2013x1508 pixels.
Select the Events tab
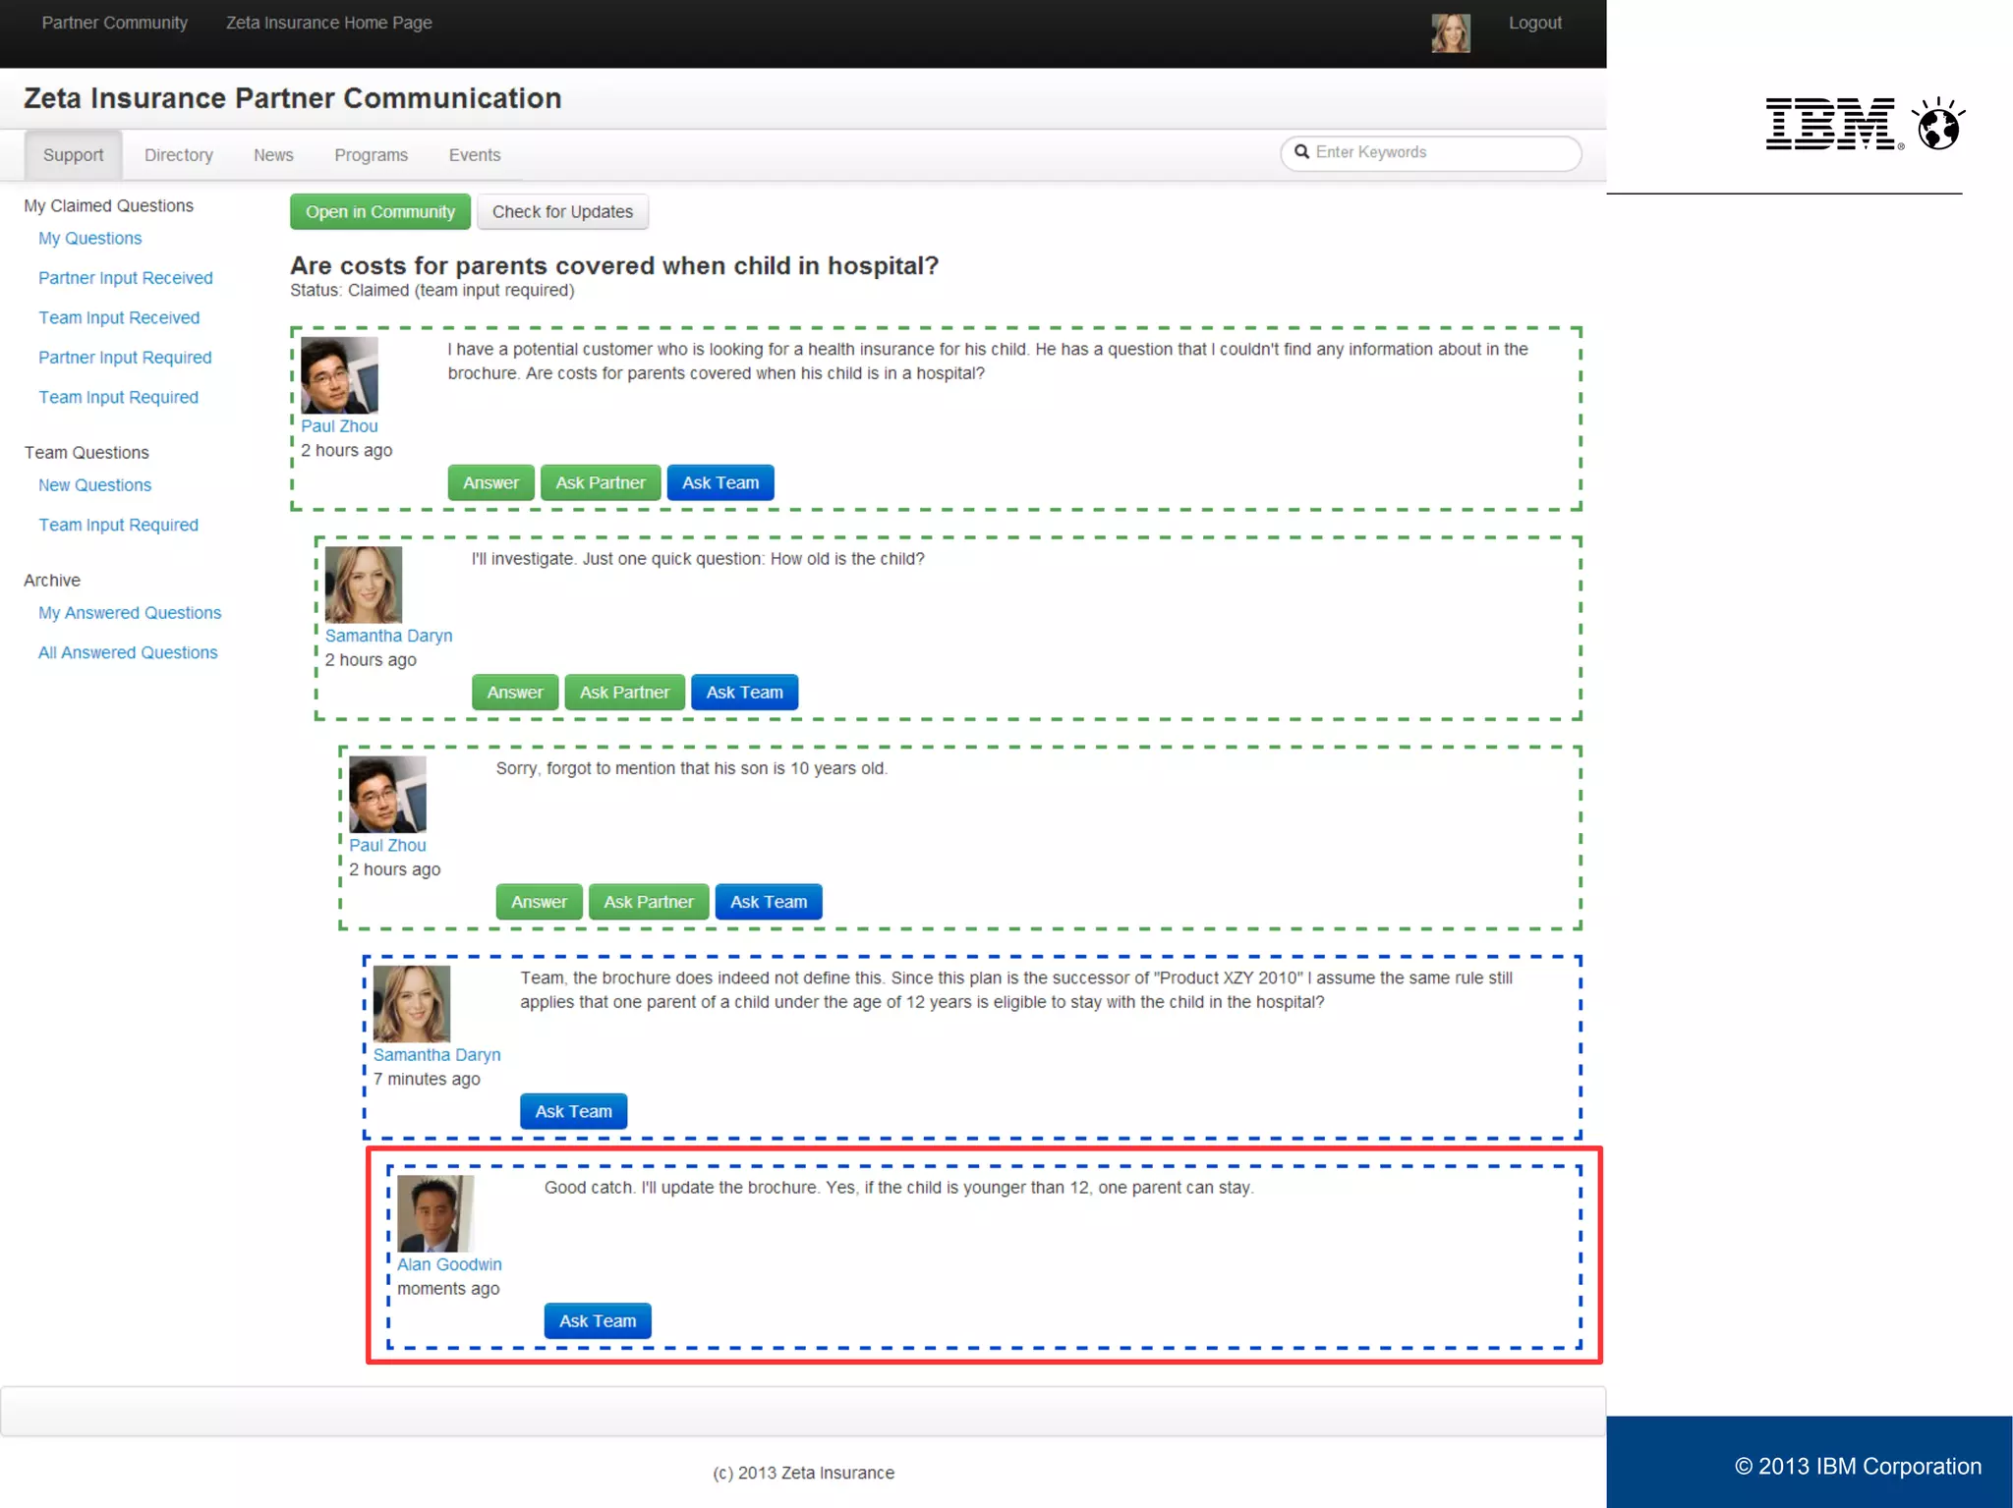pos(474,155)
